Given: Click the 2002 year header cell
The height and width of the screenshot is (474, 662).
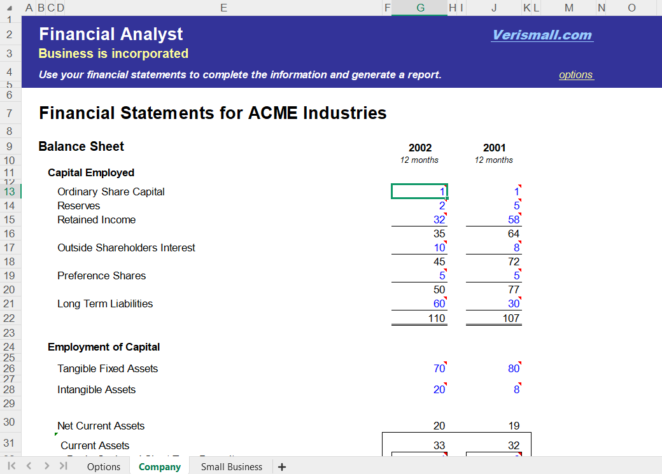Looking at the screenshot, I should pyautogui.click(x=420, y=148).
